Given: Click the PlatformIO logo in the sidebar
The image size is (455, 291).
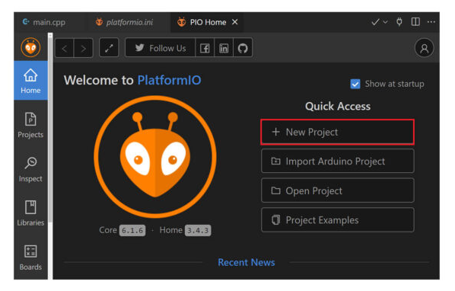Looking at the screenshot, I should coord(30,47).
